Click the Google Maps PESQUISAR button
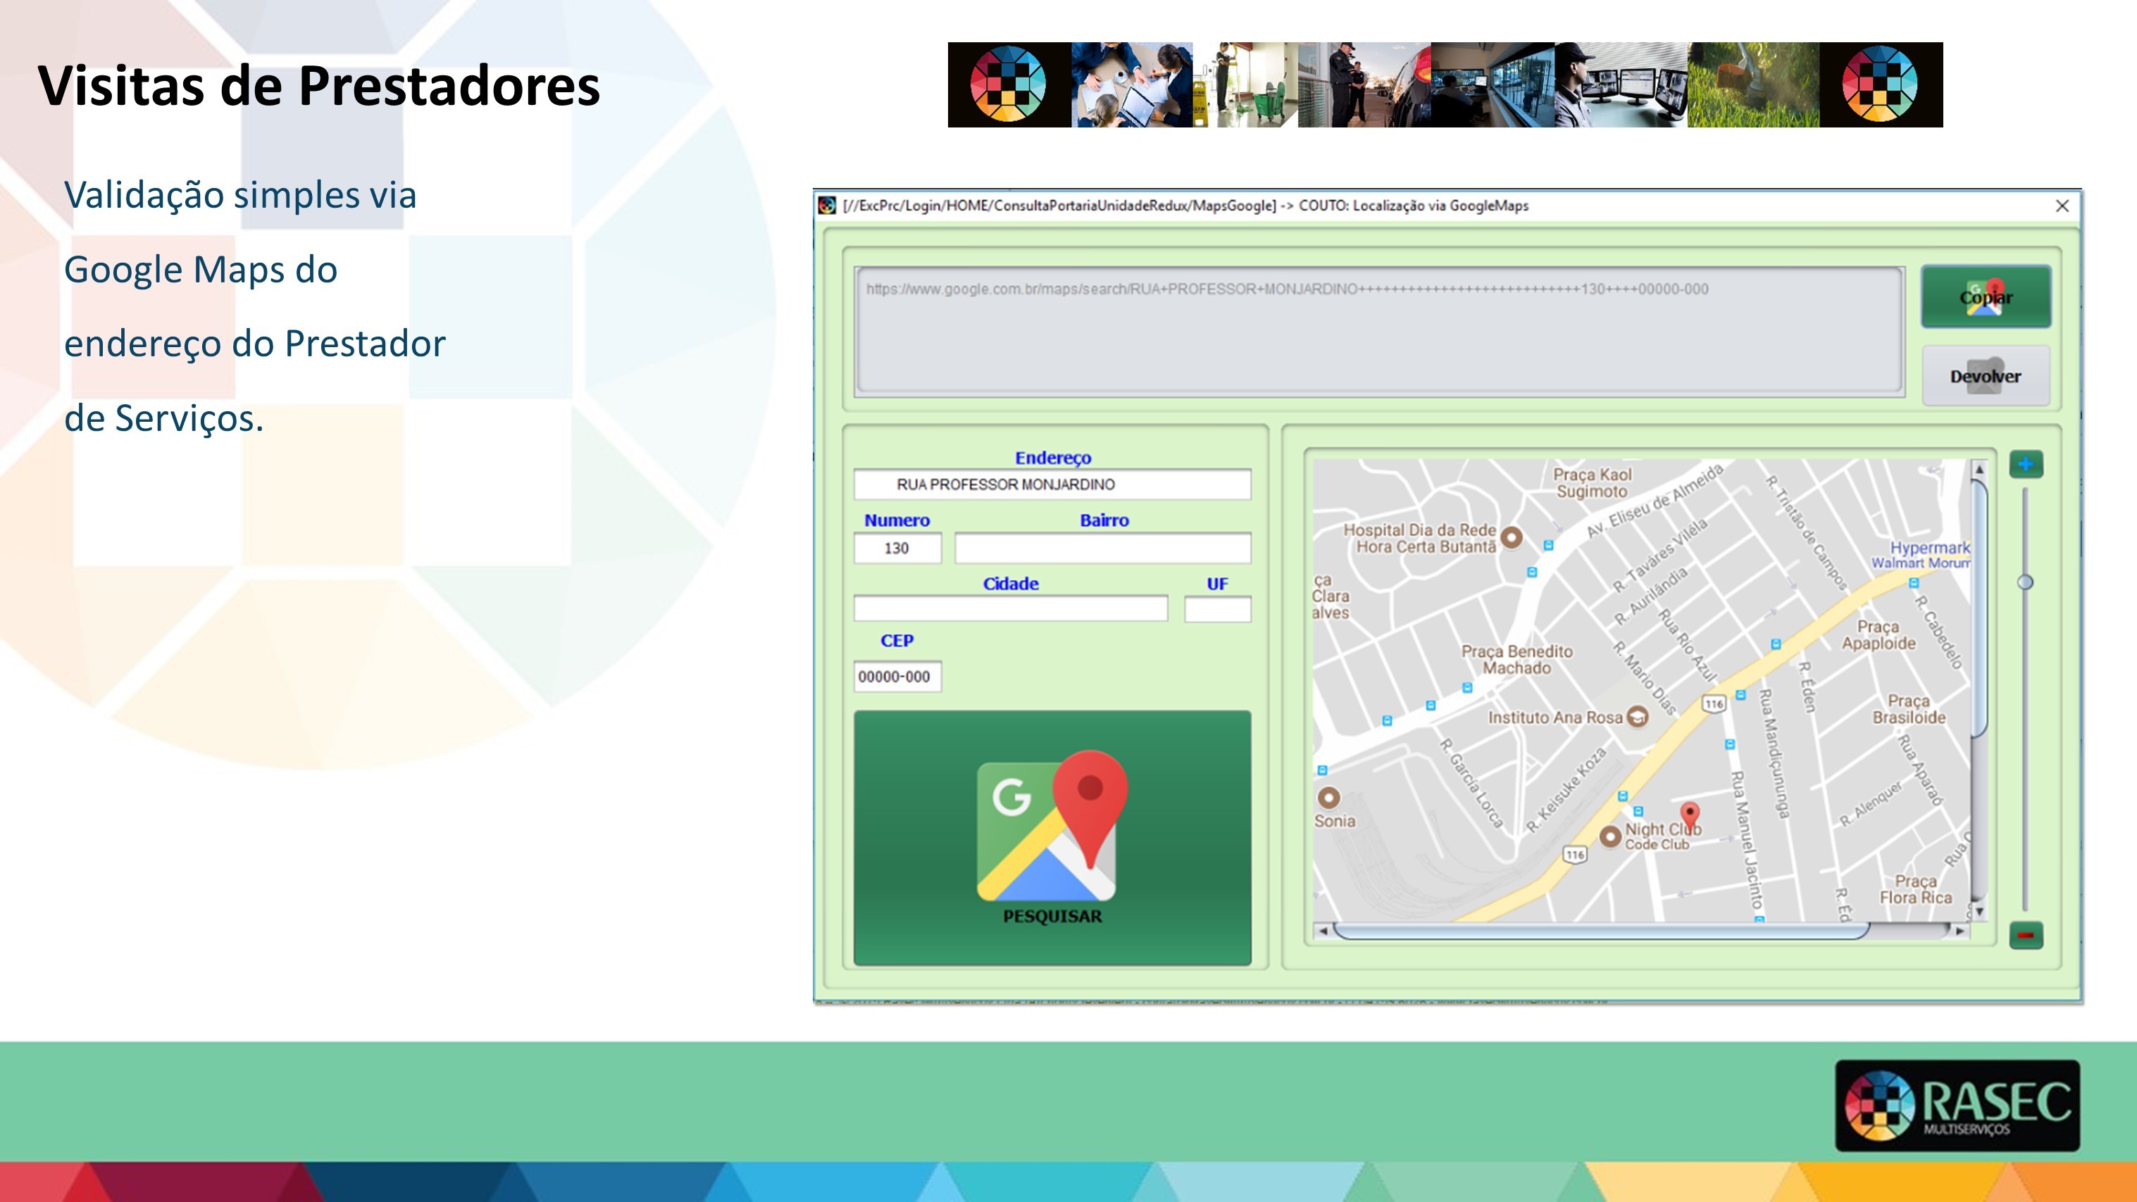Viewport: 2137px width, 1202px height. point(1052,838)
